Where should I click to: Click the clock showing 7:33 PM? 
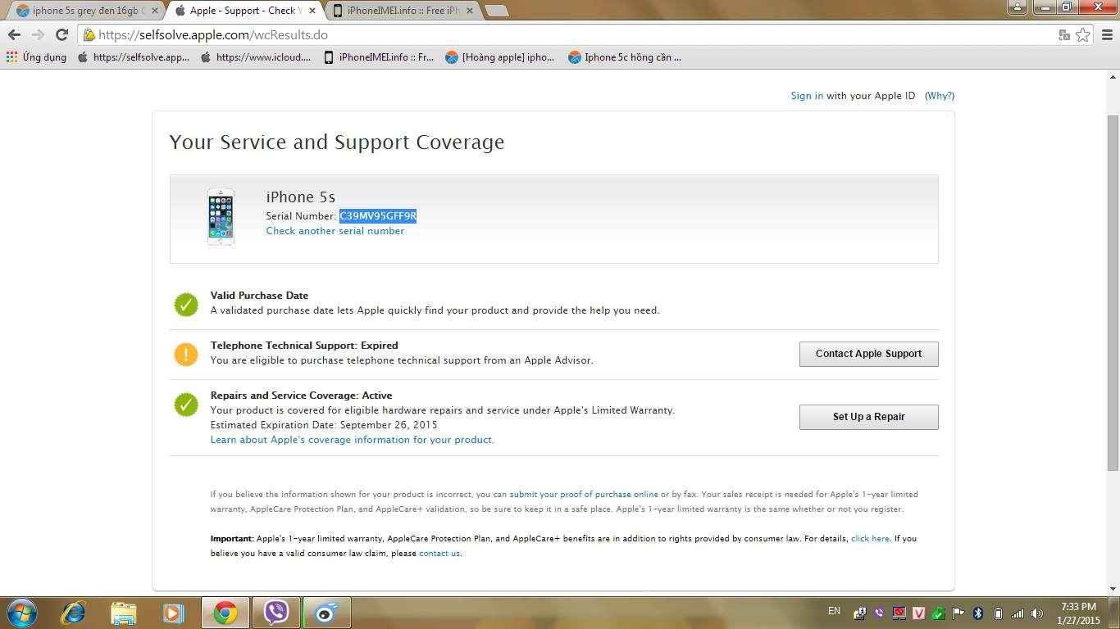(1078, 607)
